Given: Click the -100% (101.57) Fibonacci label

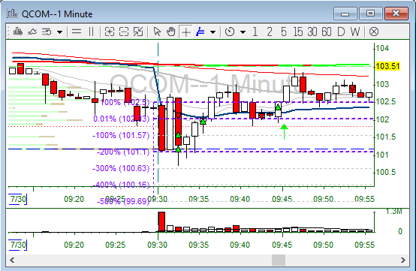Looking at the screenshot, I should (121, 135).
